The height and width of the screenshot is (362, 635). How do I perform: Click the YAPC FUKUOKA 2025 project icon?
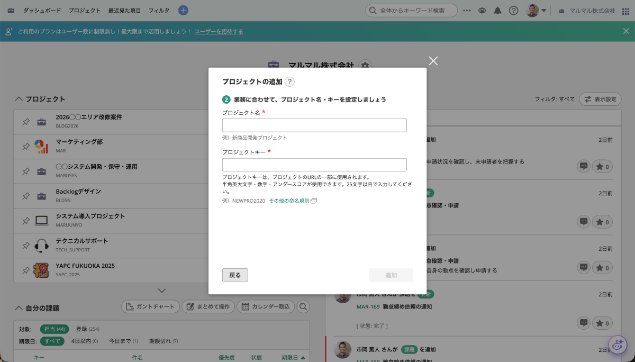41,270
